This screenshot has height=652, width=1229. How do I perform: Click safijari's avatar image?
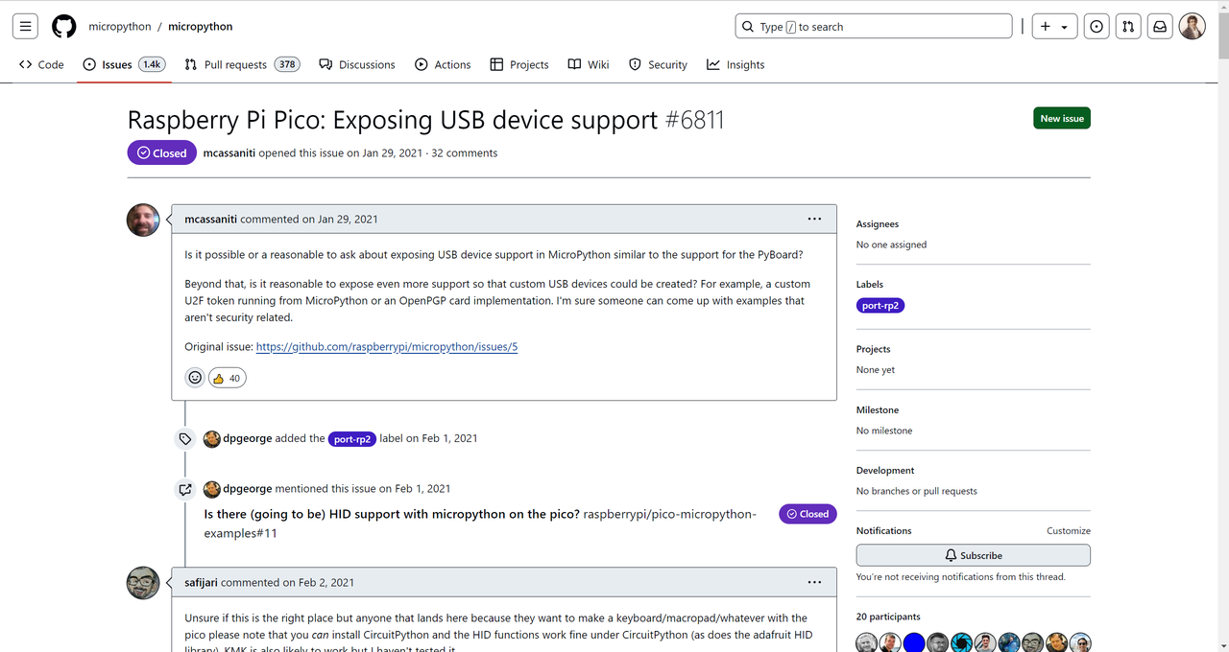[143, 583]
